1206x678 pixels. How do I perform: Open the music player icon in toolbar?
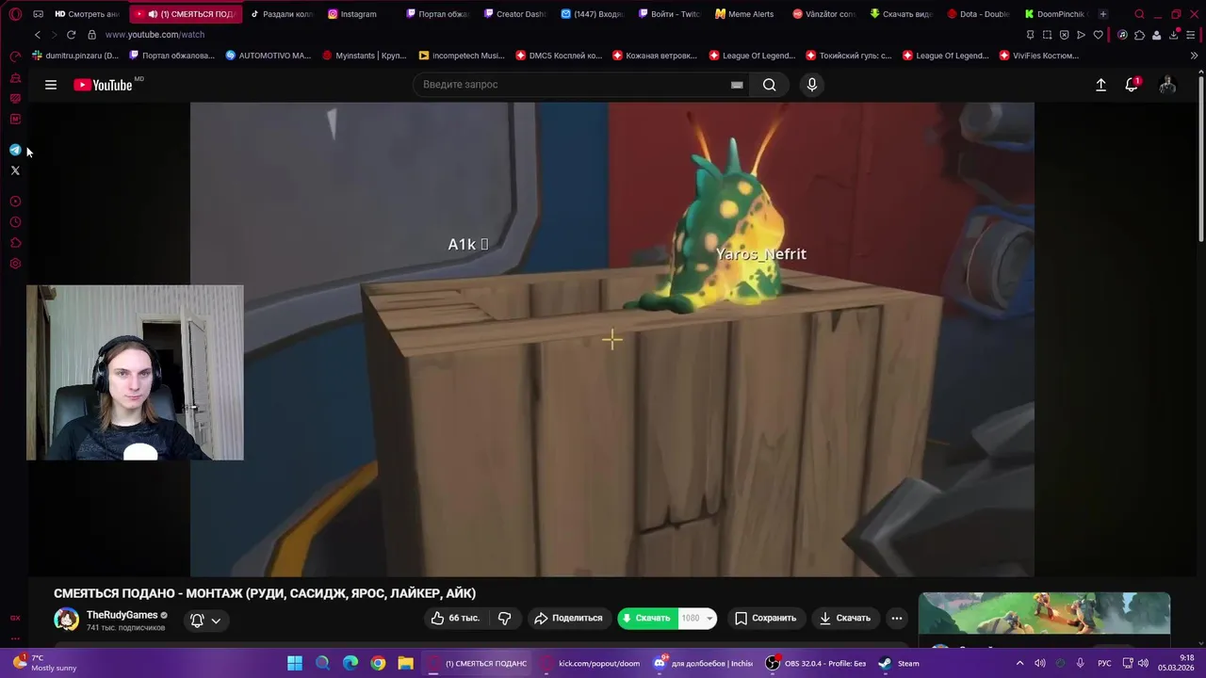coord(1122,35)
